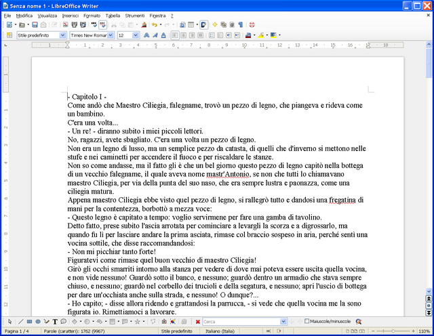This screenshot has height=336, width=434.
Task: Run spelling and grammar check
Action: point(94,25)
